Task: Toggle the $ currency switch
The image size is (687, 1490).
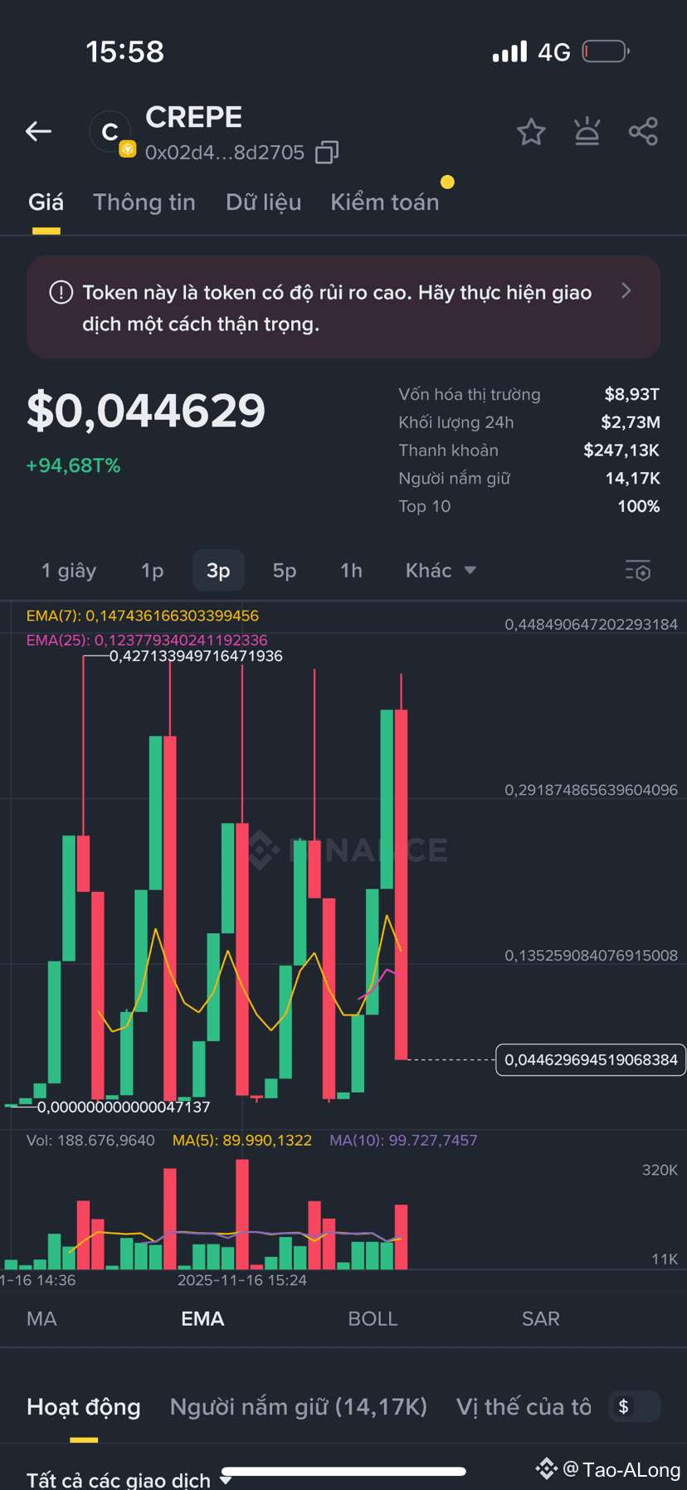Action: pyautogui.click(x=634, y=1406)
